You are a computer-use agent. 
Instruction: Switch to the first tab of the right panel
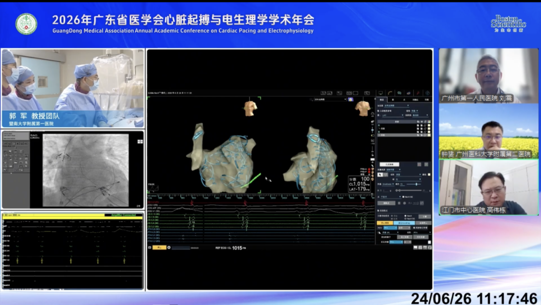[x=382, y=100]
